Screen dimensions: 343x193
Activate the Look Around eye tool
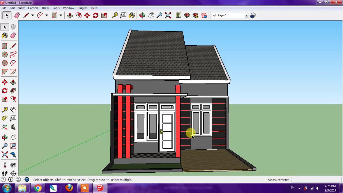[13, 165]
